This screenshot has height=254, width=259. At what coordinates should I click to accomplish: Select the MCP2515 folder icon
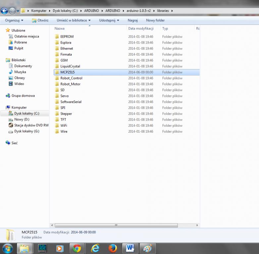[x=57, y=72]
